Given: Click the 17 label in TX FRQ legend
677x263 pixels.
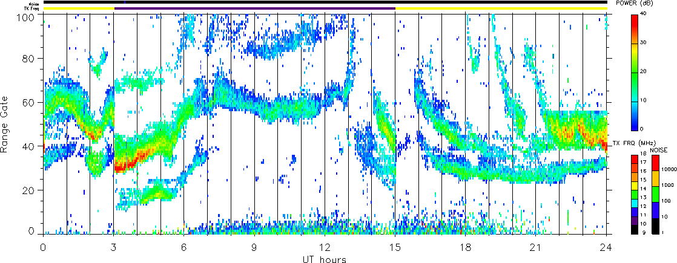Looking at the screenshot, I should click(643, 162).
